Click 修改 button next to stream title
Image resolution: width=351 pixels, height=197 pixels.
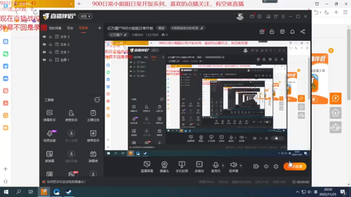pos(161,28)
